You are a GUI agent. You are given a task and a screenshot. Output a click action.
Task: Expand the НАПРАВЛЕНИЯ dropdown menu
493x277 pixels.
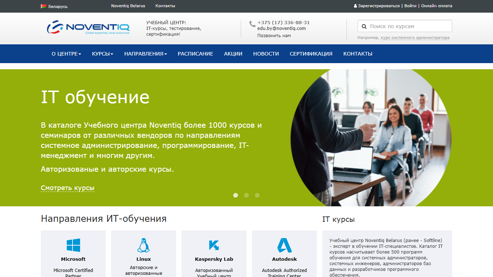coord(146,54)
